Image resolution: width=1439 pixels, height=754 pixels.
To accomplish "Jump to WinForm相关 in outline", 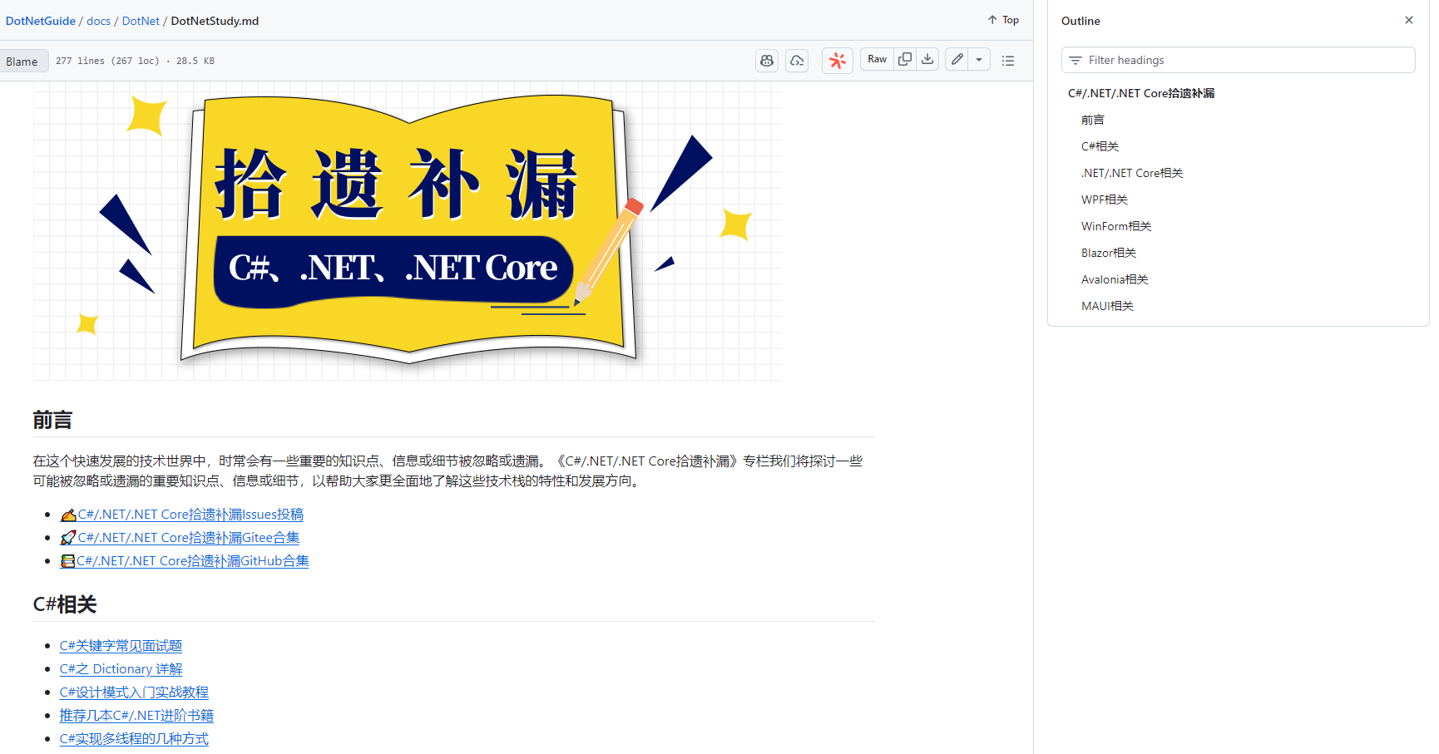I will coord(1116,226).
